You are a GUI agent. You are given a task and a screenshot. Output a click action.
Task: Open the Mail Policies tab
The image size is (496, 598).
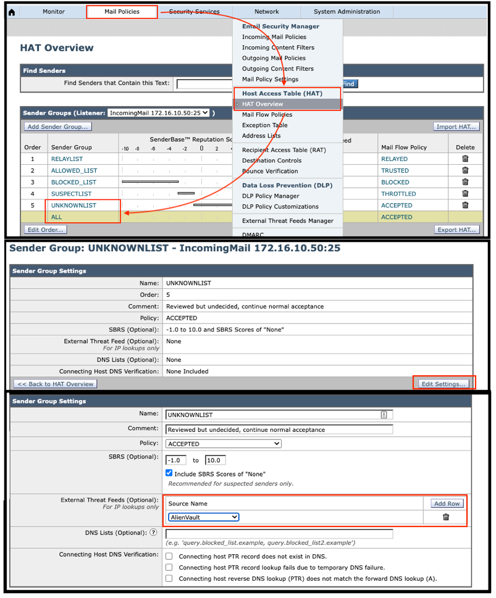[122, 12]
